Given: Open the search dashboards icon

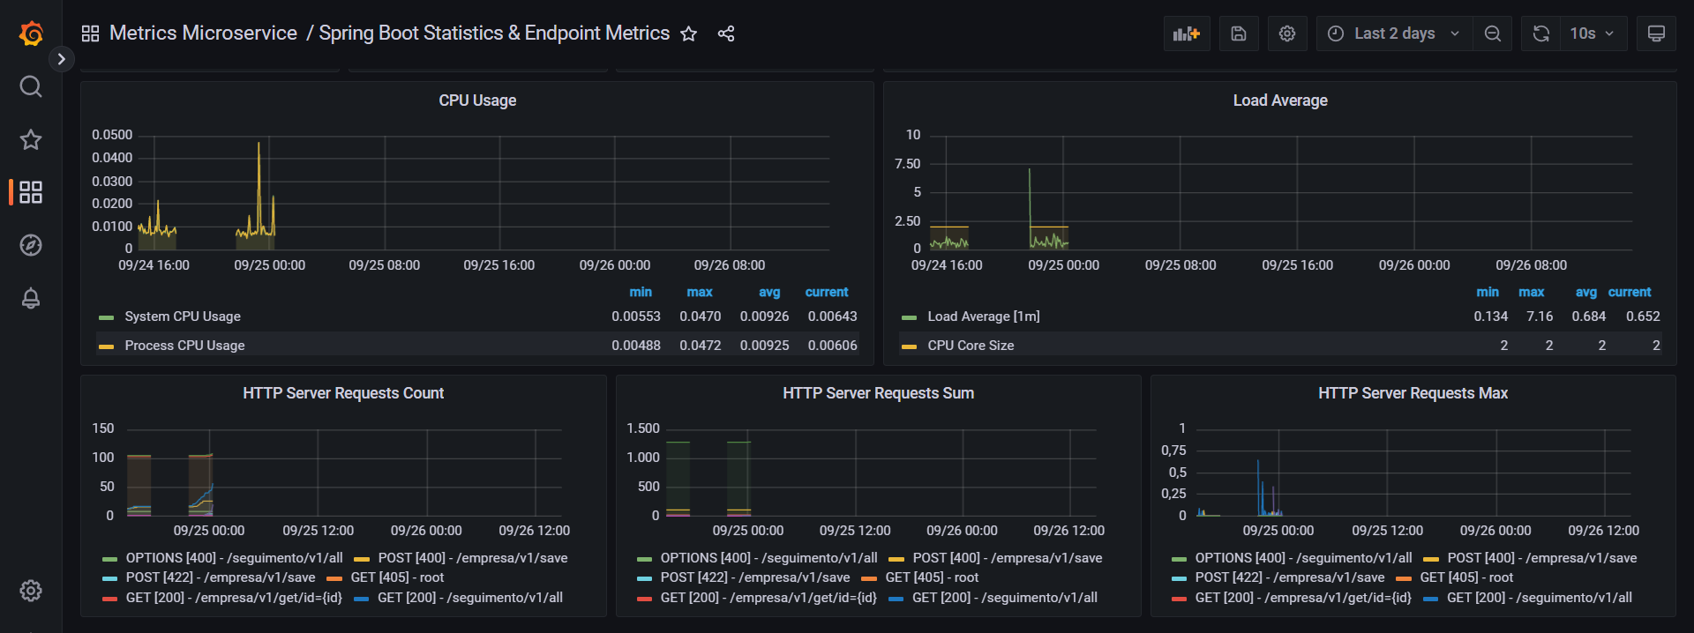Looking at the screenshot, I should click(31, 86).
